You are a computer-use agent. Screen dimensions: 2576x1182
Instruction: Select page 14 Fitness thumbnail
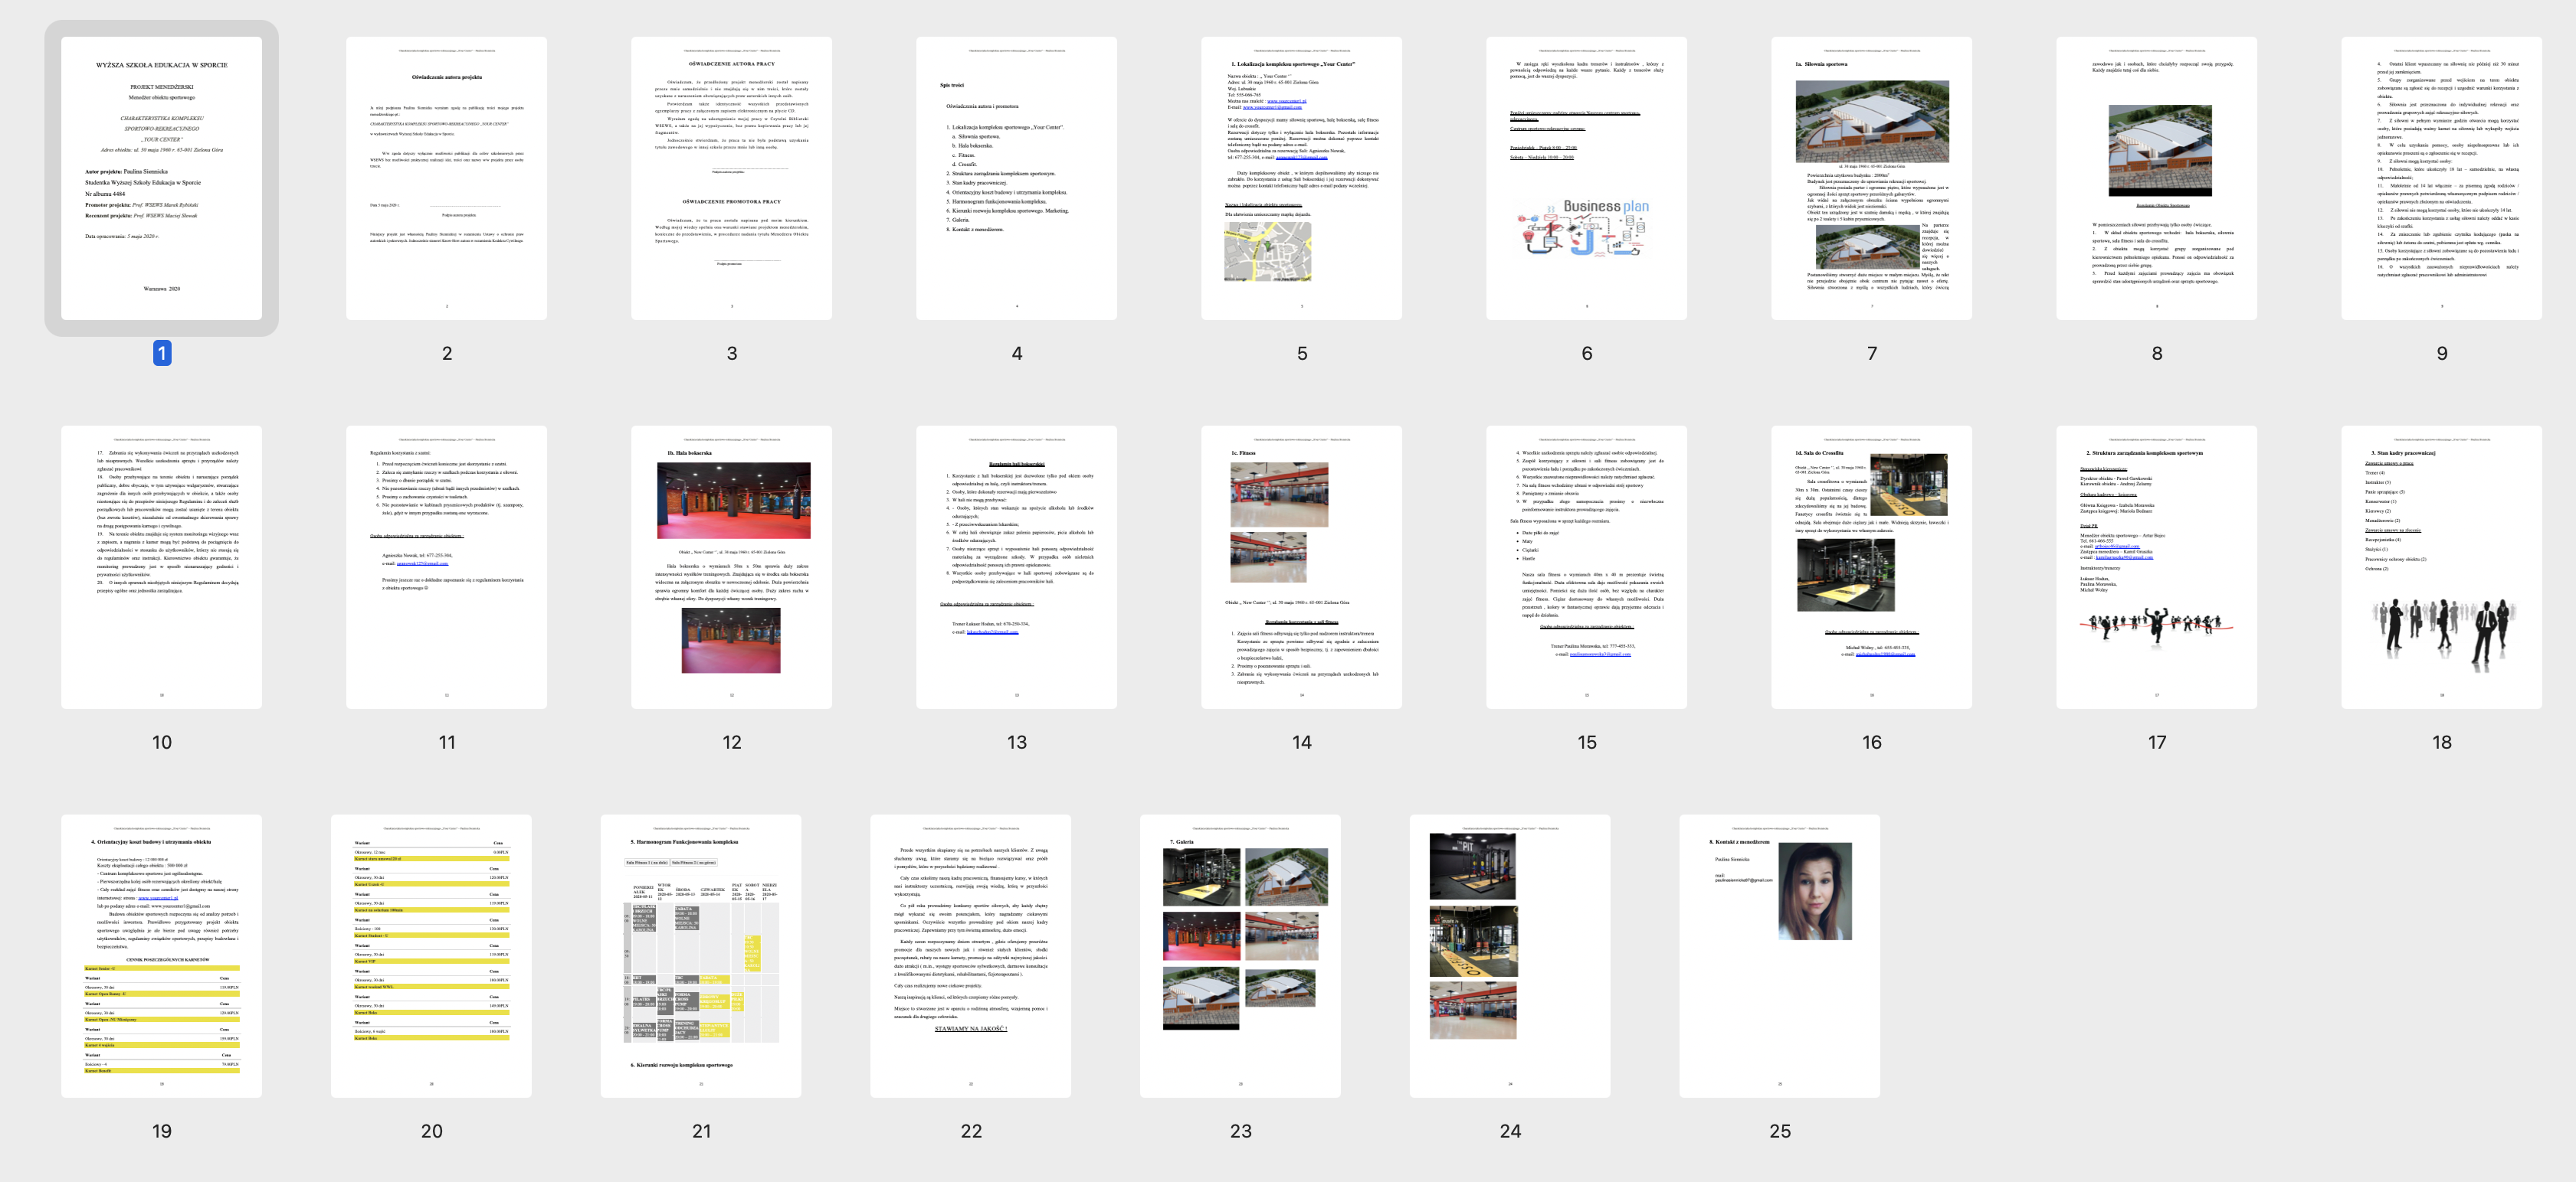click(x=1301, y=567)
